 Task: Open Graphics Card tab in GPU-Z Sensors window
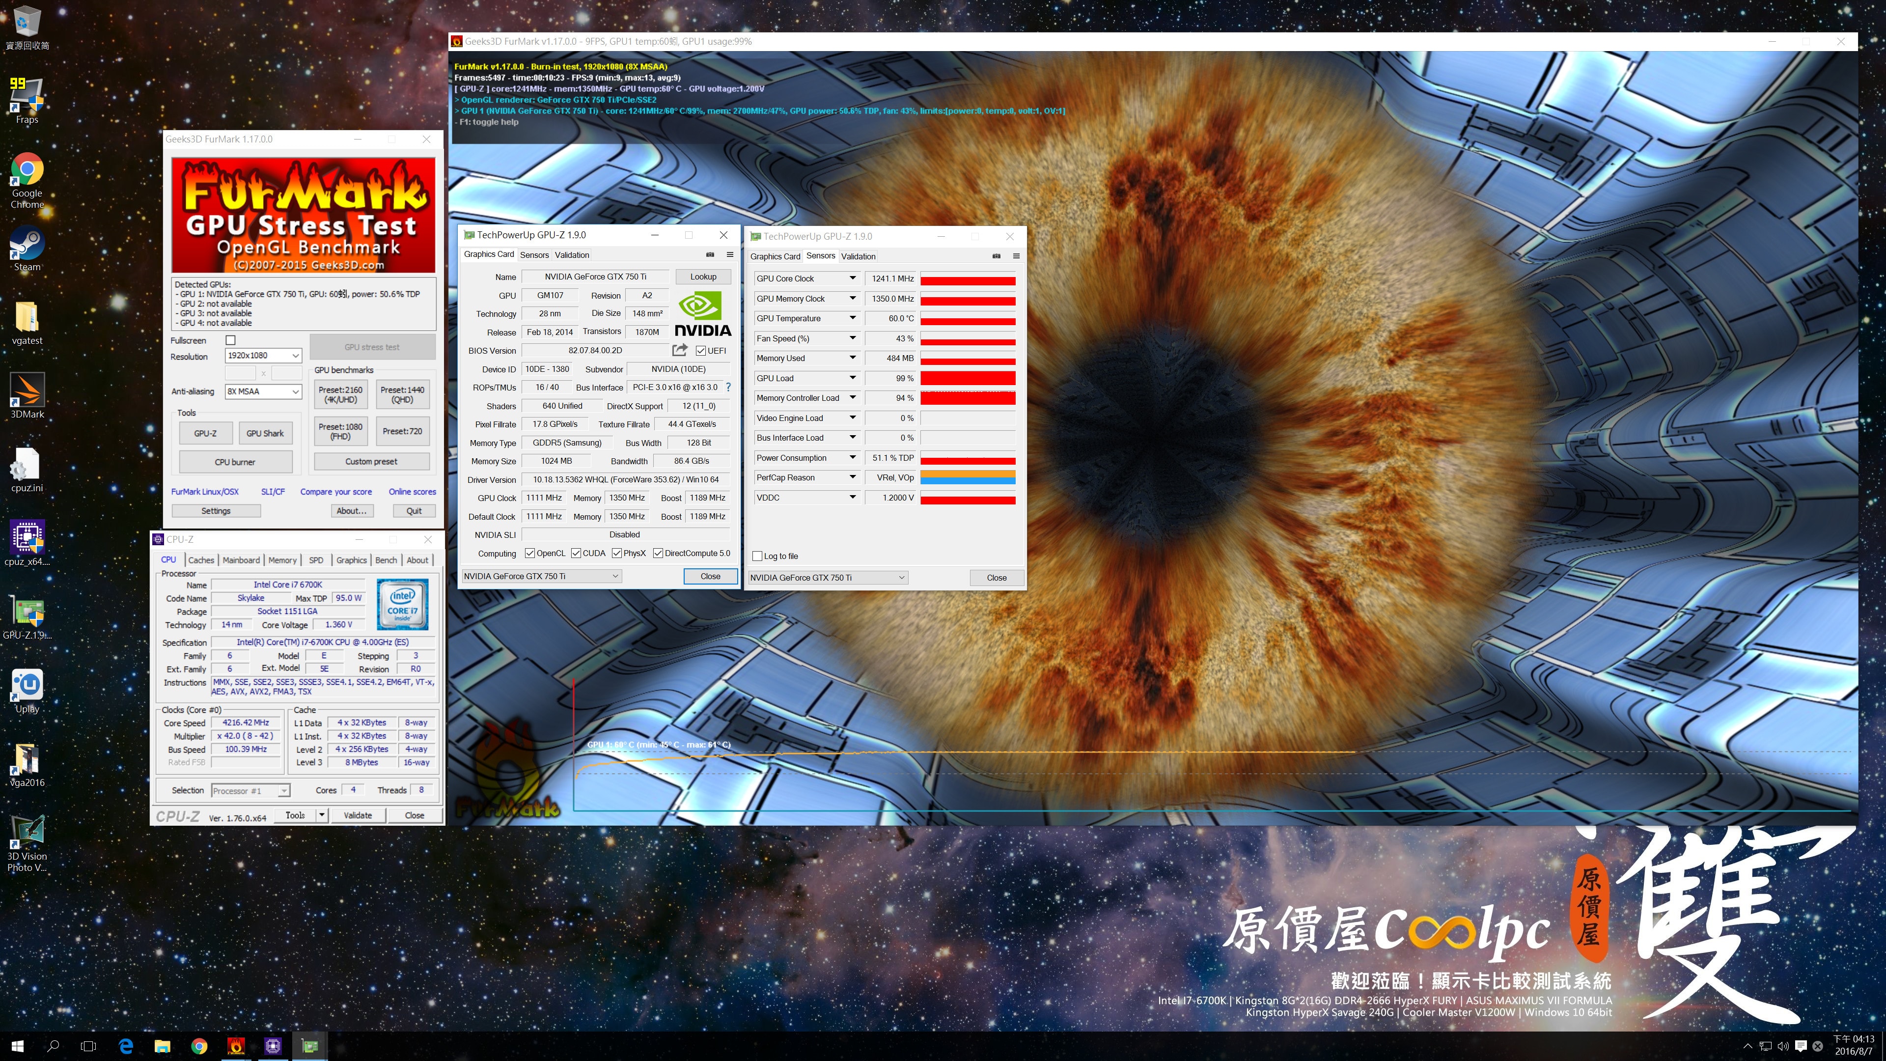[x=775, y=256]
